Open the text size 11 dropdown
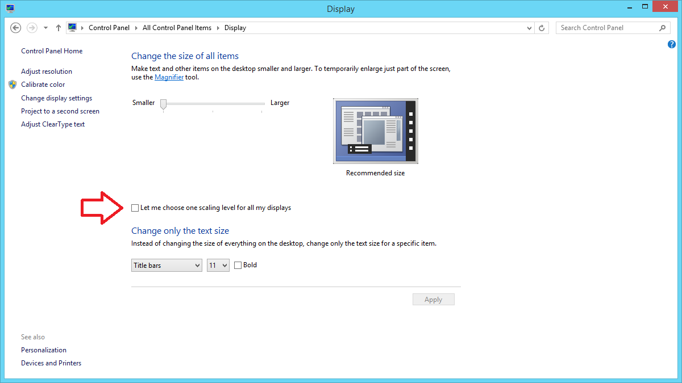Screen dimensions: 682x383 [x=218, y=265]
